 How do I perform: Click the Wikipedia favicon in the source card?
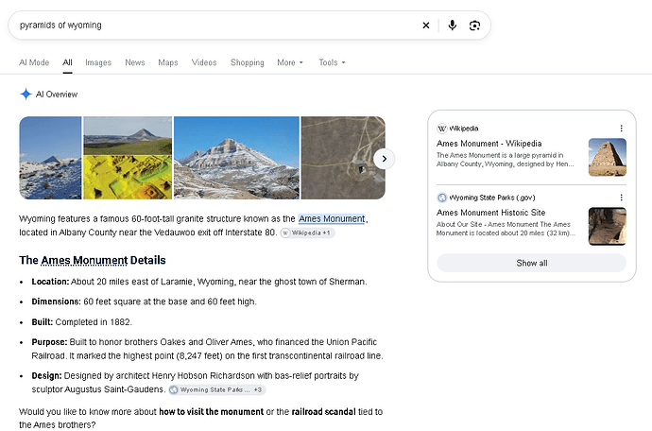[x=441, y=129]
